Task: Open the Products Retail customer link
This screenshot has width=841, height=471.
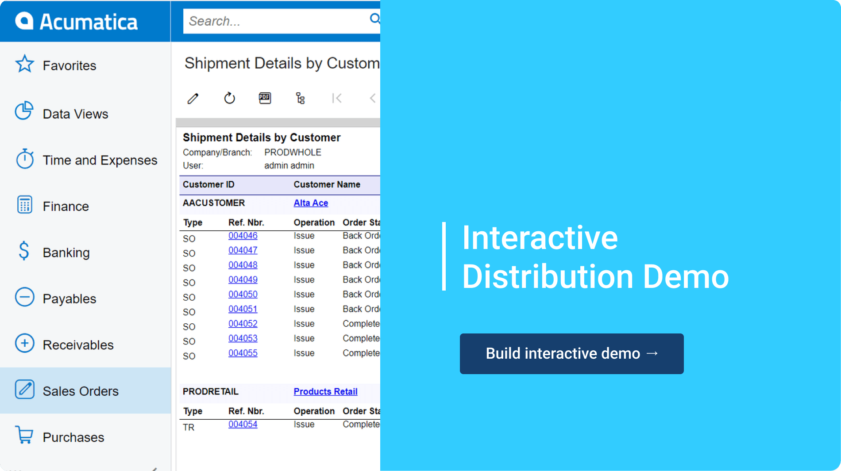Action: pos(325,391)
